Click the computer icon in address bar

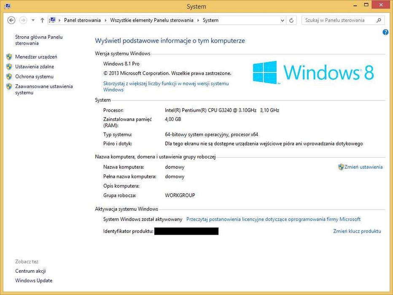point(52,20)
